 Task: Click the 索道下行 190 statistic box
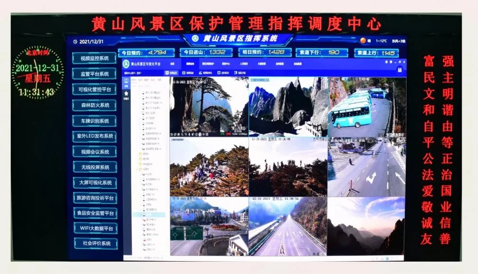pos(321,53)
